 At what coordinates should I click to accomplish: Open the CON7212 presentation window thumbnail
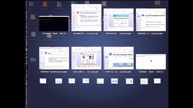119,58
